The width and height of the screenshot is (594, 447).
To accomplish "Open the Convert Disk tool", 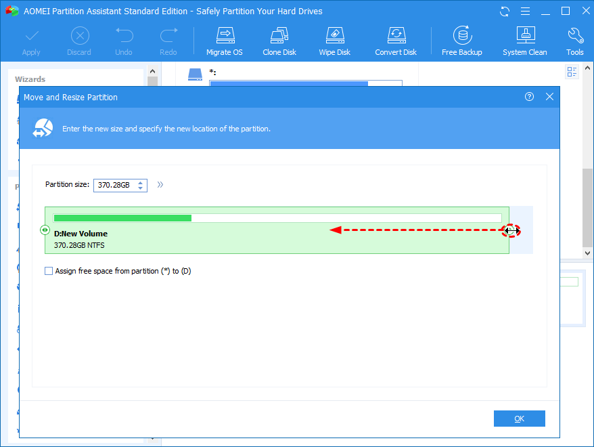I will (396, 41).
